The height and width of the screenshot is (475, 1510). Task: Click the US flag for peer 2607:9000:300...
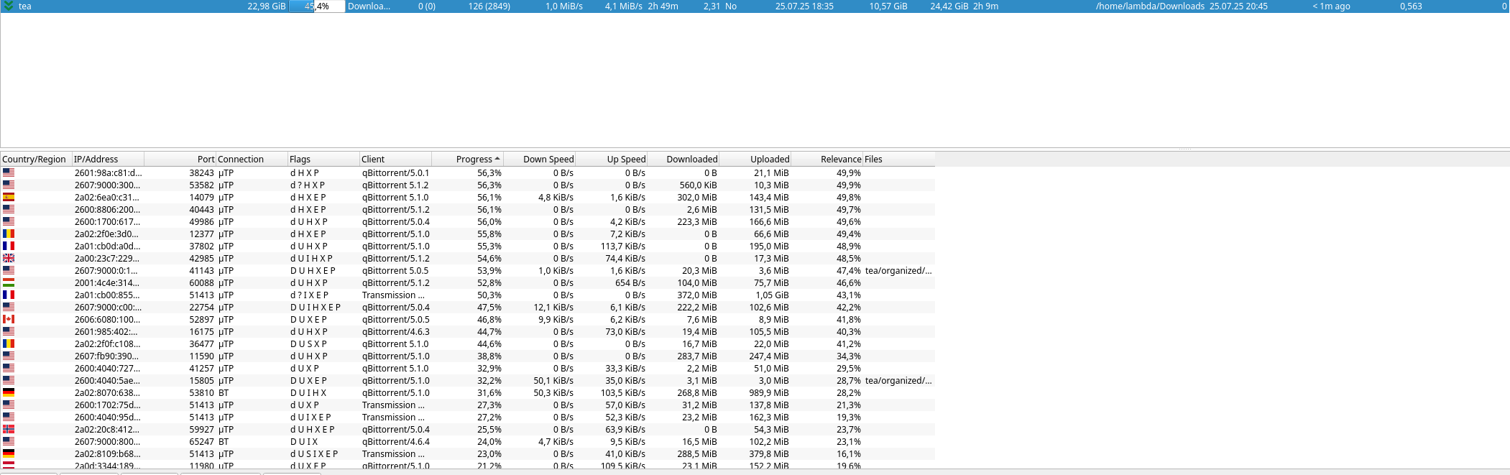[9, 185]
